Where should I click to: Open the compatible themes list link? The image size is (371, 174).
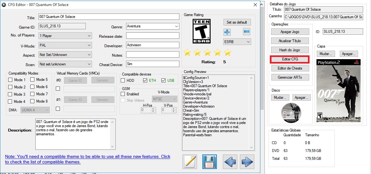tap(88, 159)
